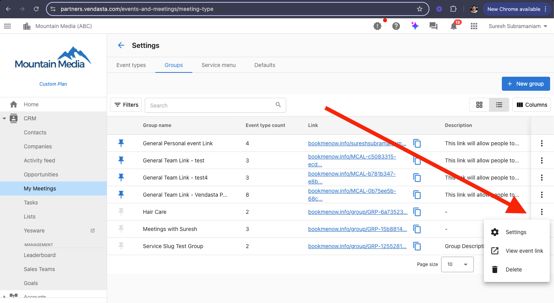Click the browser back arrow
Screen dimensions: 554x303
pos(8,9)
